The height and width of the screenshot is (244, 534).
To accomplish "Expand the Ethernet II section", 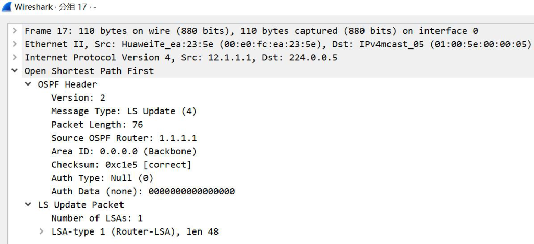I will point(14,44).
